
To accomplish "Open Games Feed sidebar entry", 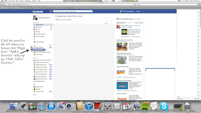I will coord(40,91).
